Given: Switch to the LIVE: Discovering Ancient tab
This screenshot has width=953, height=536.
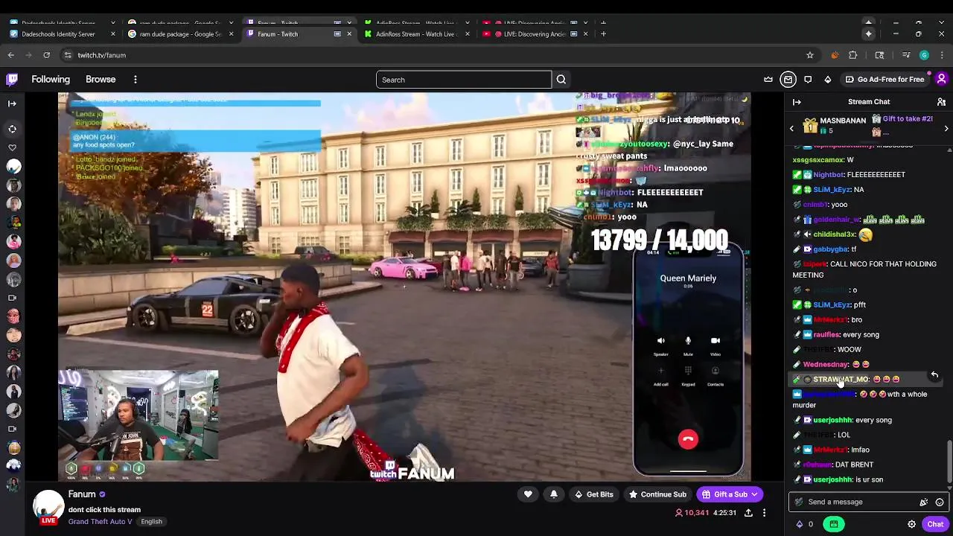Looking at the screenshot, I should (x=535, y=33).
